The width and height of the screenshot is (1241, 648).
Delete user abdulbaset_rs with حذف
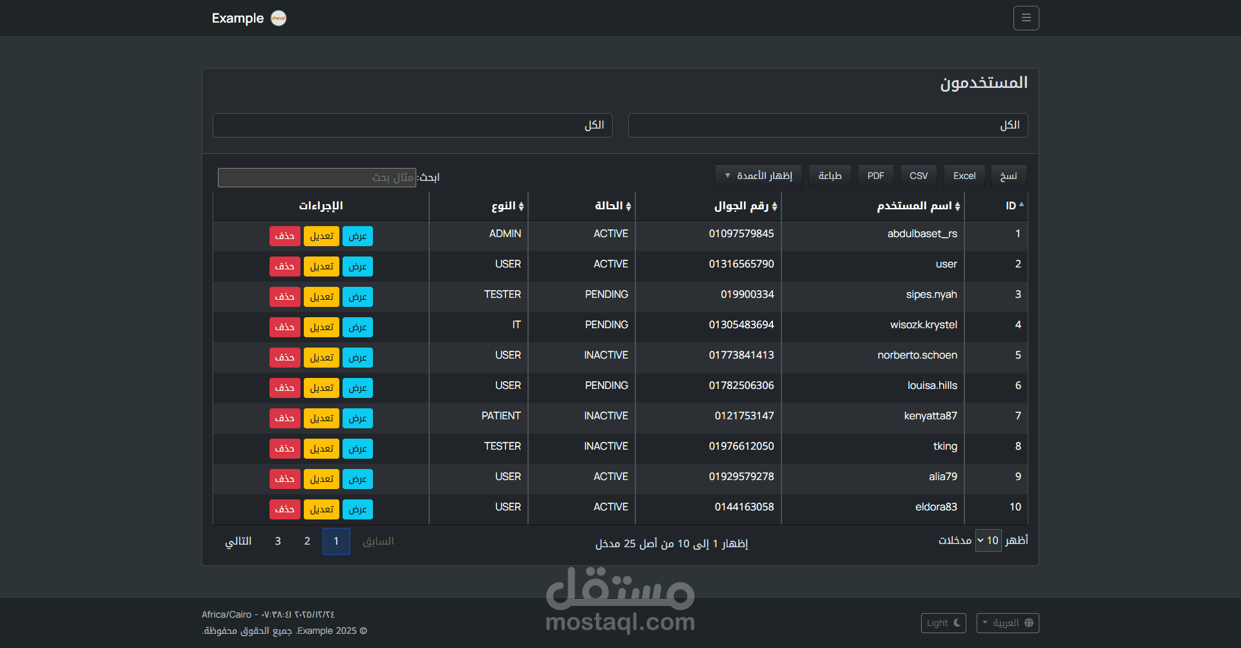pos(284,236)
